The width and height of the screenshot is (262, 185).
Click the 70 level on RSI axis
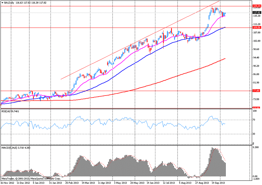[x=254, y=120]
